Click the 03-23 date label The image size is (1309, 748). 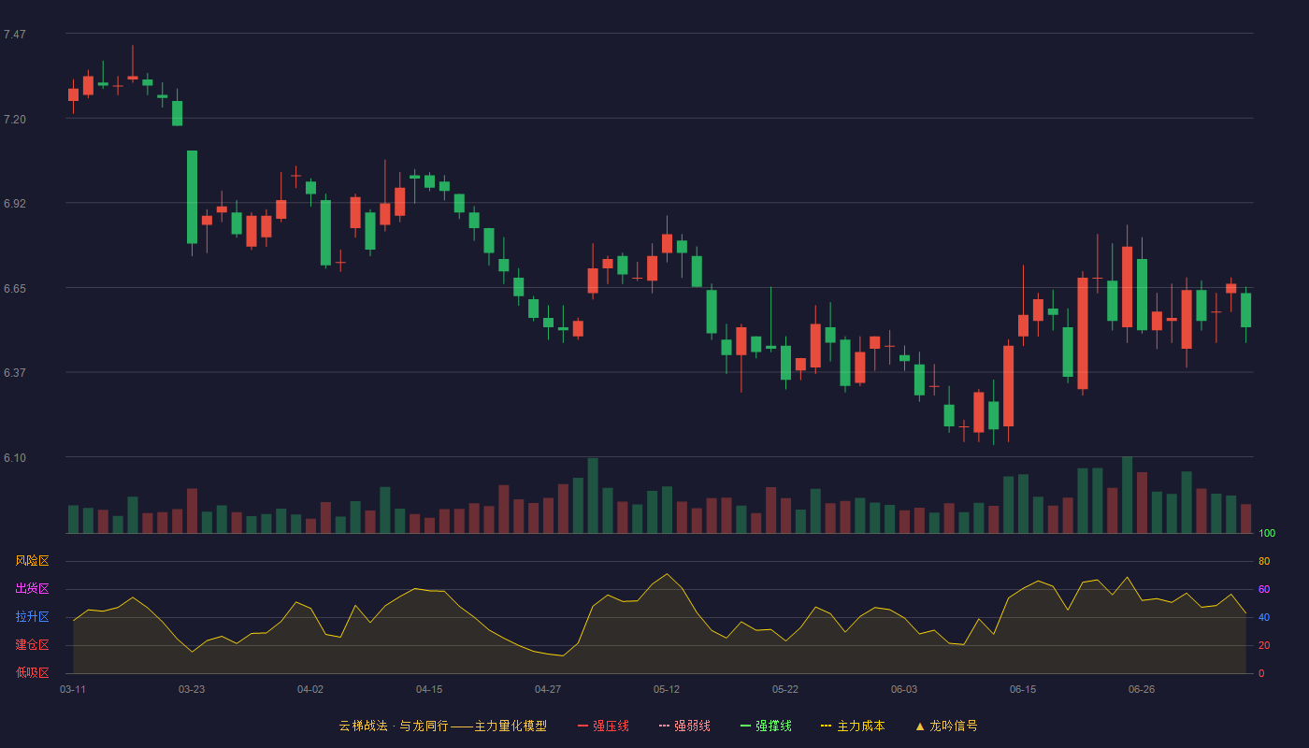coord(192,689)
